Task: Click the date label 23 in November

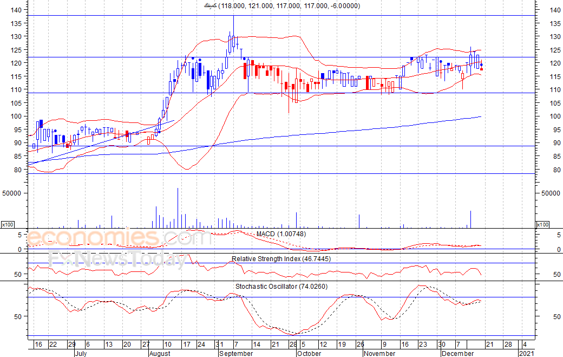Action: 423,345
